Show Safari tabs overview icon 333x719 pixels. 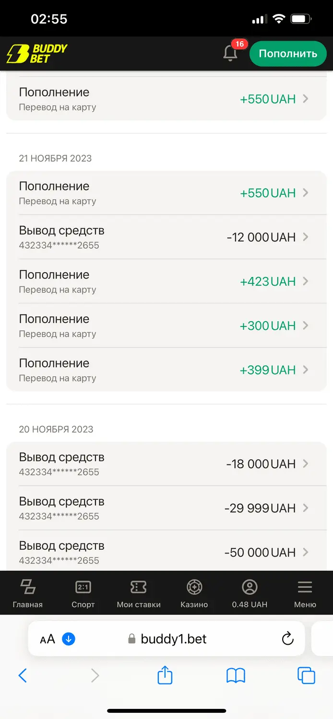306,675
